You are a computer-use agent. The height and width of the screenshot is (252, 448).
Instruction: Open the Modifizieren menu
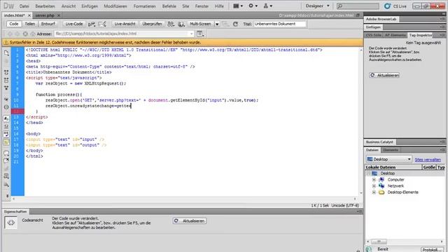coord(115,6)
